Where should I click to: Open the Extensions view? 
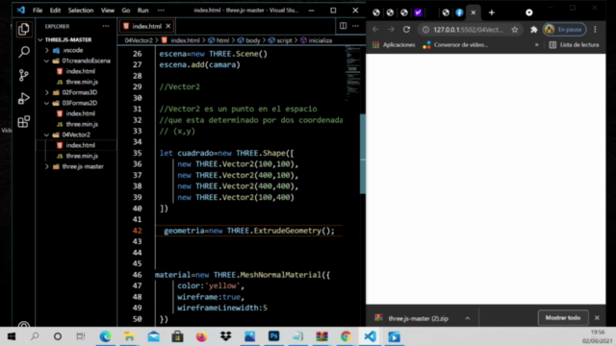coord(23,121)
